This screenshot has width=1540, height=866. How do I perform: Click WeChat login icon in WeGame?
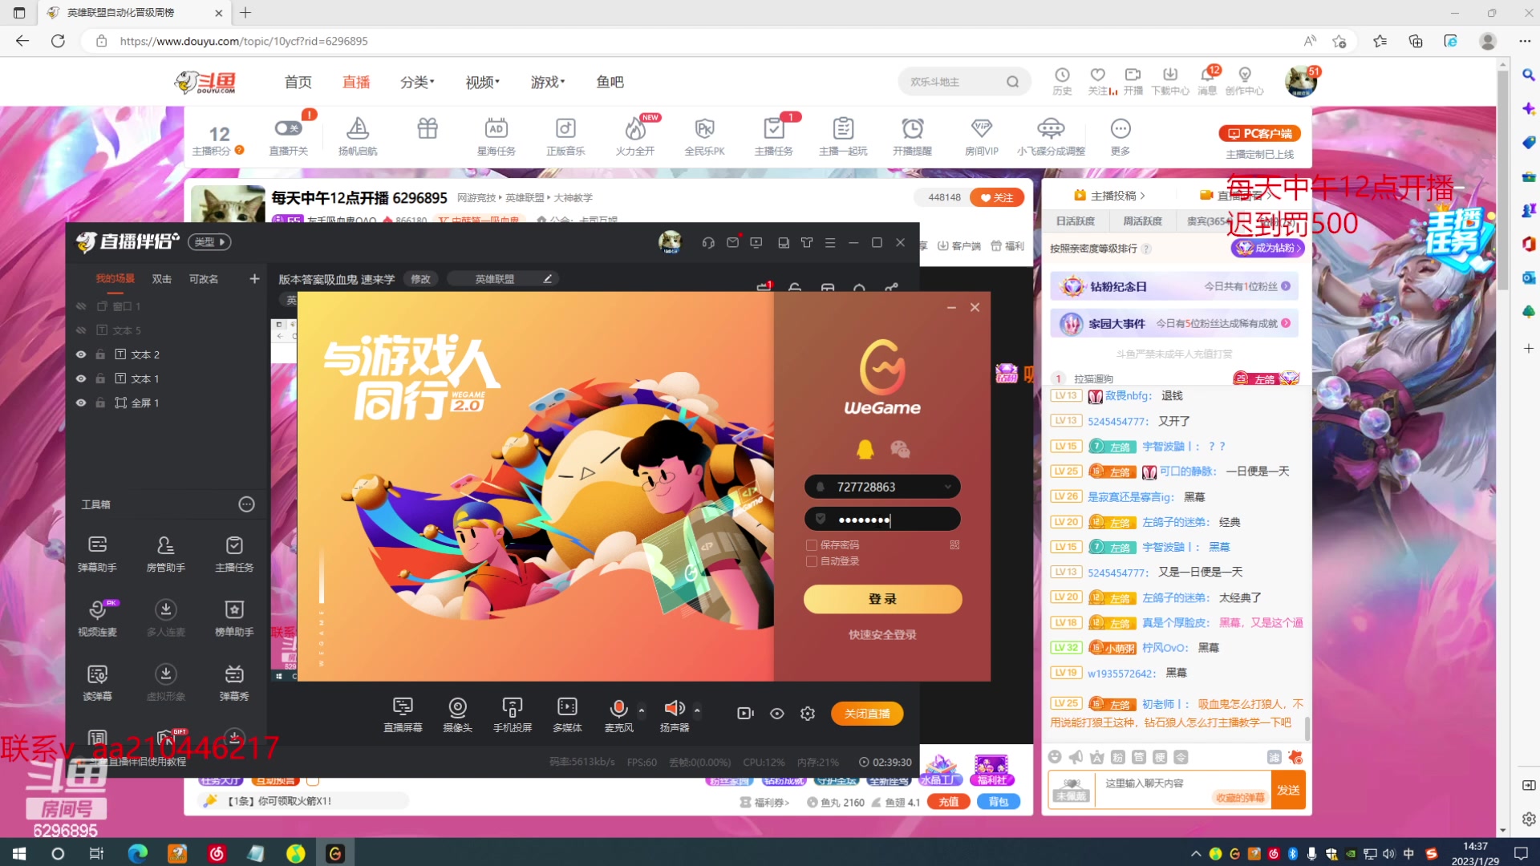[x=900, y=449]
